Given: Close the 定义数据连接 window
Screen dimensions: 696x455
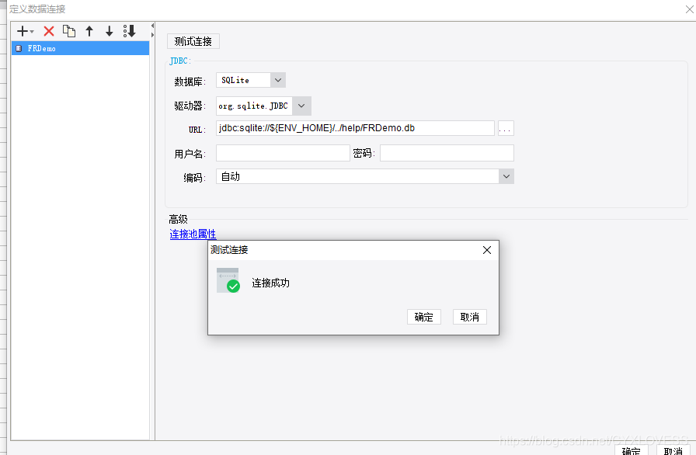Looking at the screenshot, I should point(689,9).
